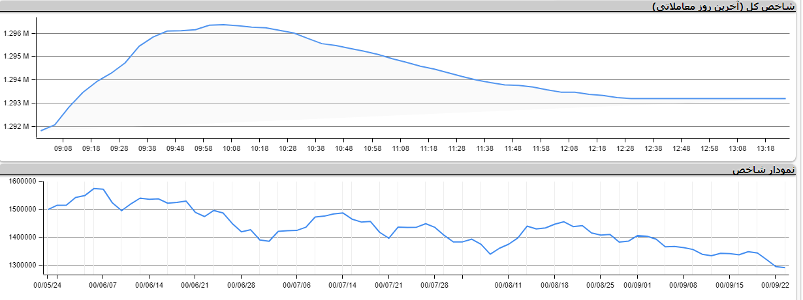Select the 11:08 time marker
Viewport: 803px width, 300px height.
pyautogui.click(x=400, y=148)
